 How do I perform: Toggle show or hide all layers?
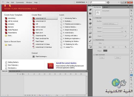18,74
